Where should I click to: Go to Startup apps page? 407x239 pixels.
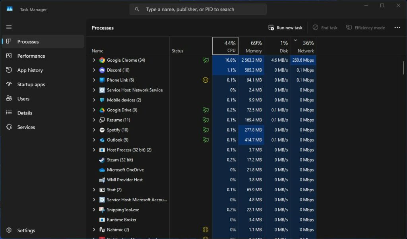(43, 84)
